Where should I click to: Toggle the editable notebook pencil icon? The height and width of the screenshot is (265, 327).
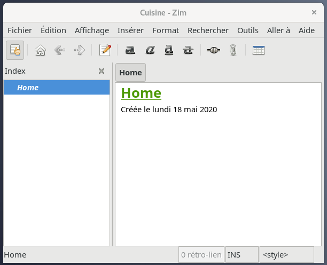pos(105,50)
